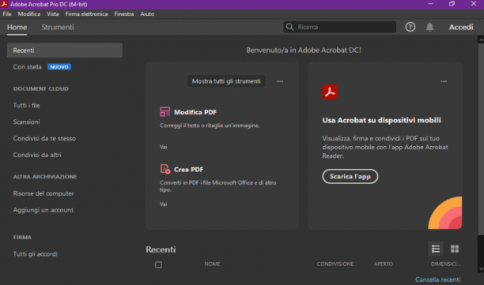The height and width of the screenshot is (285, 484).
Task: Open more options for the tools card
Action: point(280,81)
